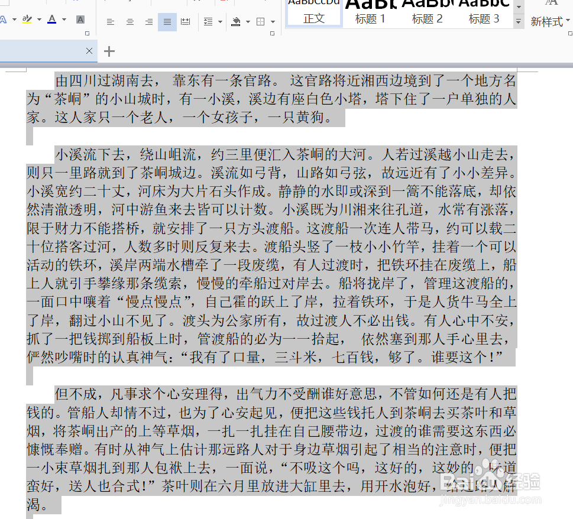Apply the 标题 2 style
The height and width of the screenshot is (519, 573).
point(427,14)
